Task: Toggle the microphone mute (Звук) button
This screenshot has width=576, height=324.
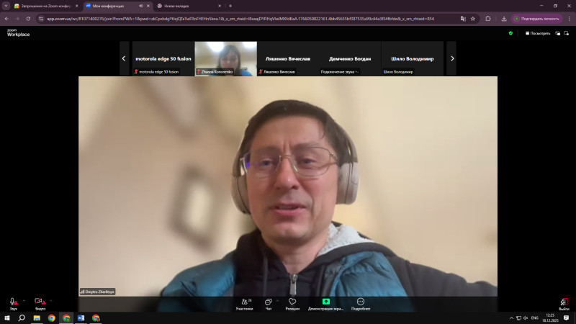Action: 13,302
